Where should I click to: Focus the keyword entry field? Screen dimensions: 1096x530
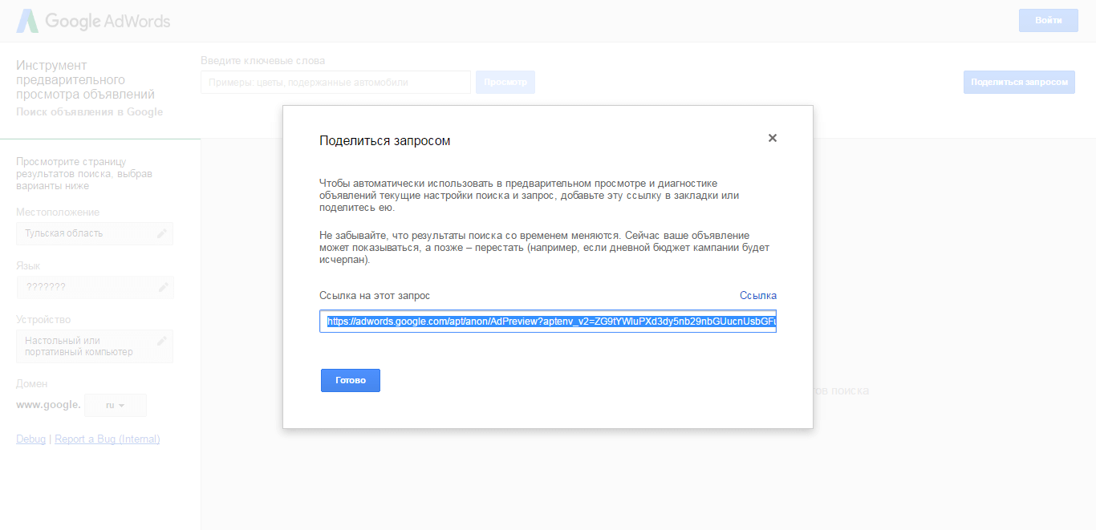pos(335,82)
